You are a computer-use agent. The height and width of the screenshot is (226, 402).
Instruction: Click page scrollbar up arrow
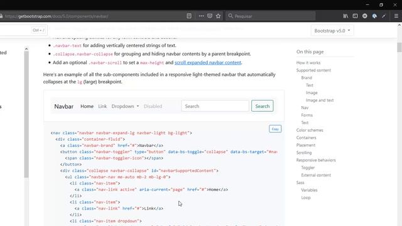399,25
